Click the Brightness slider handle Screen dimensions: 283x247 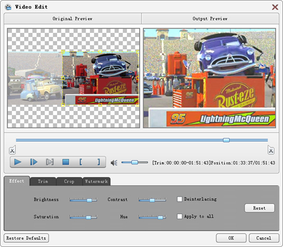click(x=89, y=200)
